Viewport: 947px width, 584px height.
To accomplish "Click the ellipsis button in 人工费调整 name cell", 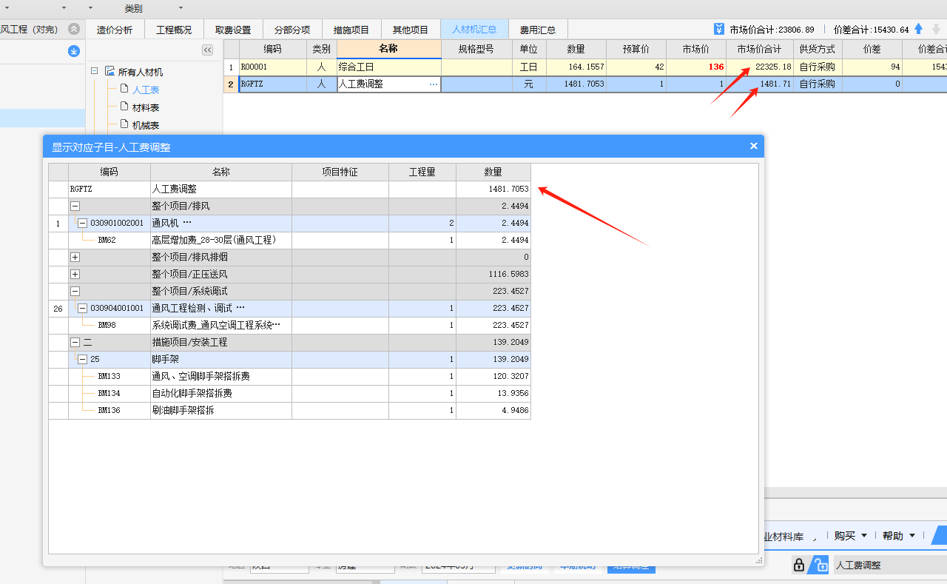I will (x=434, y=84).
